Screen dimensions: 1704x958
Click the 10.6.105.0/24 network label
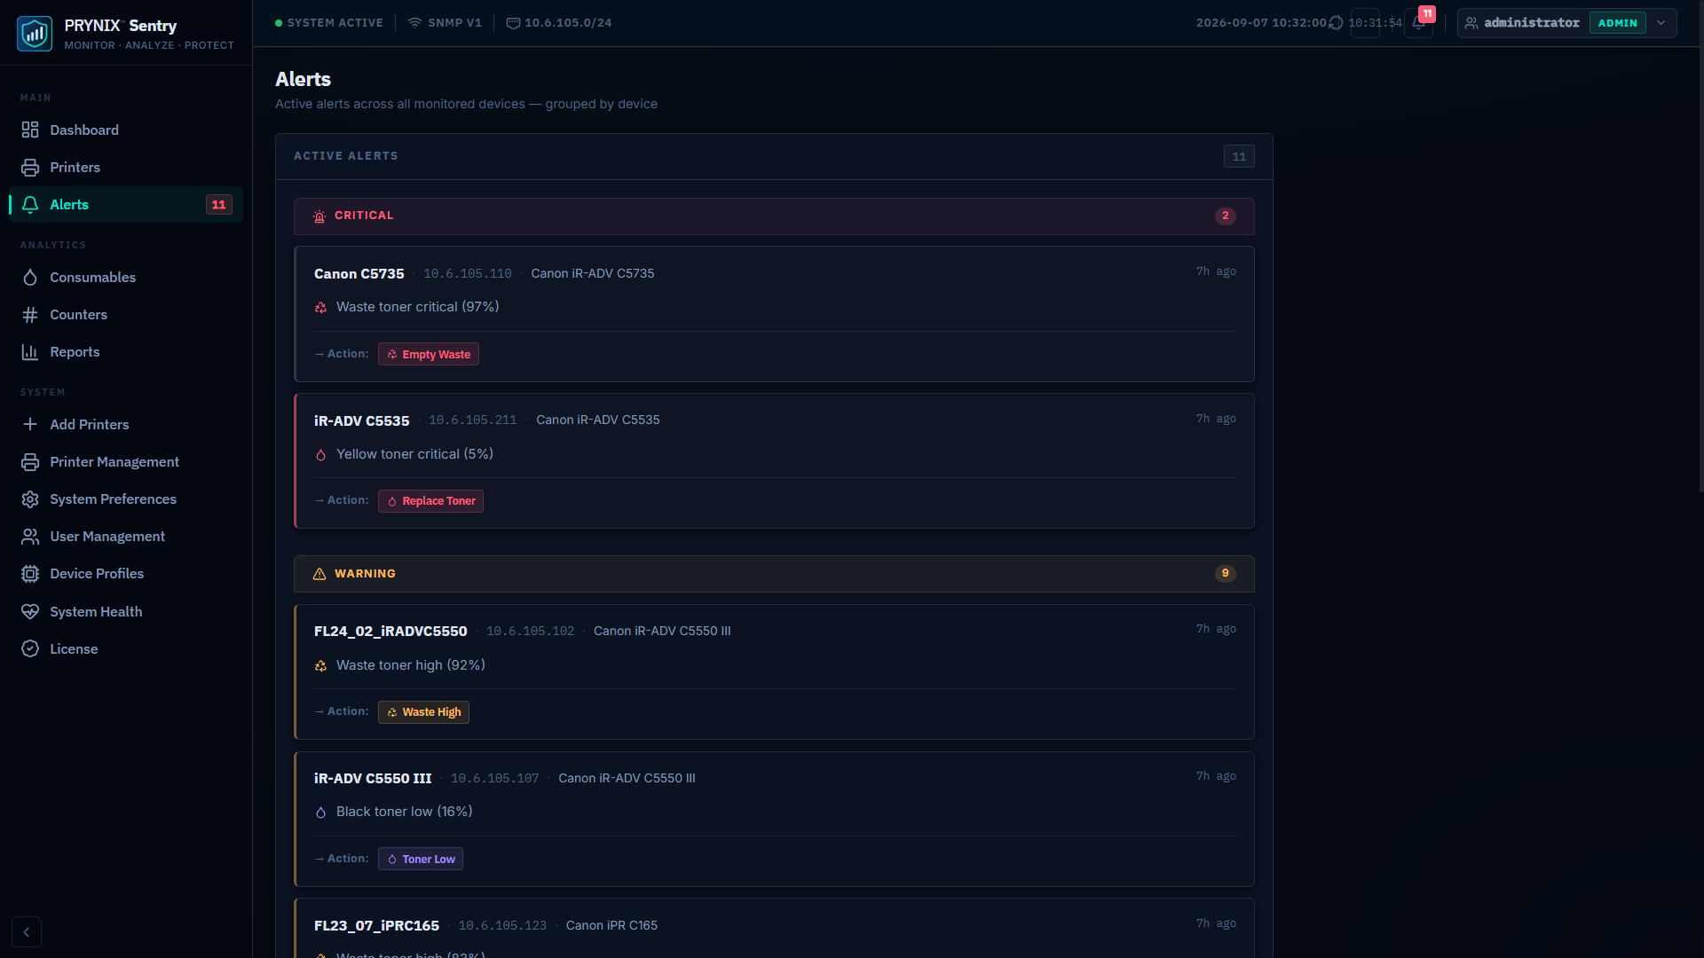(x=559, y=22)
